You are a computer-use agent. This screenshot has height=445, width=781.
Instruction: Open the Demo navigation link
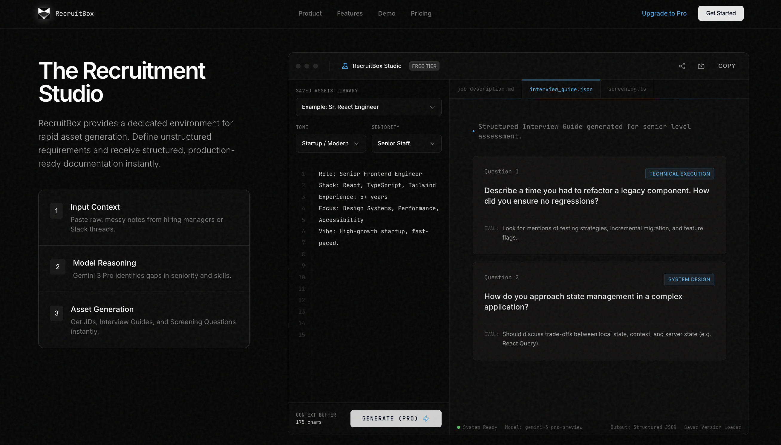[387, 13]
